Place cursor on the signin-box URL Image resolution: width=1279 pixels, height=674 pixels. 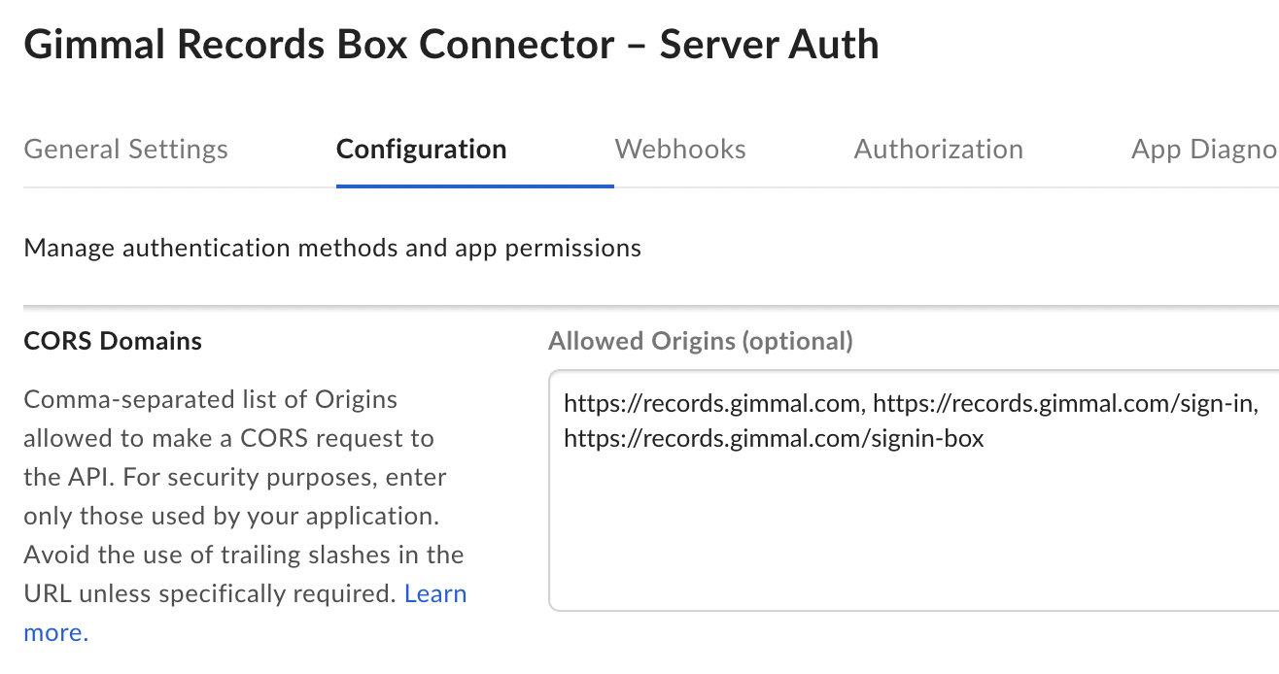click(774, 439)
